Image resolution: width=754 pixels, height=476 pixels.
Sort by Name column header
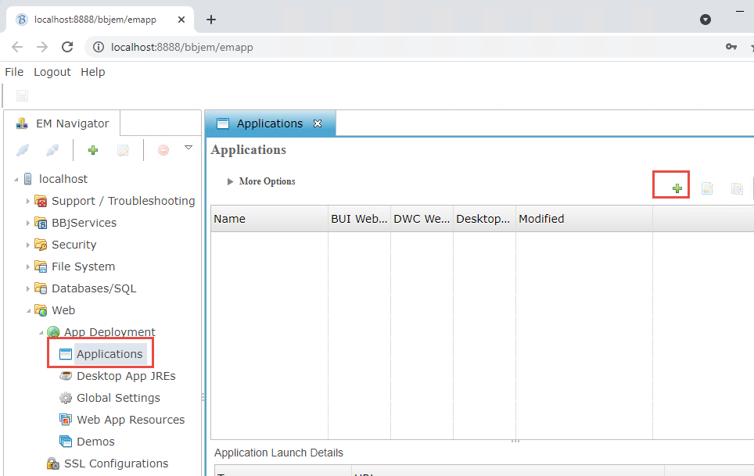[x=269, y=219]
